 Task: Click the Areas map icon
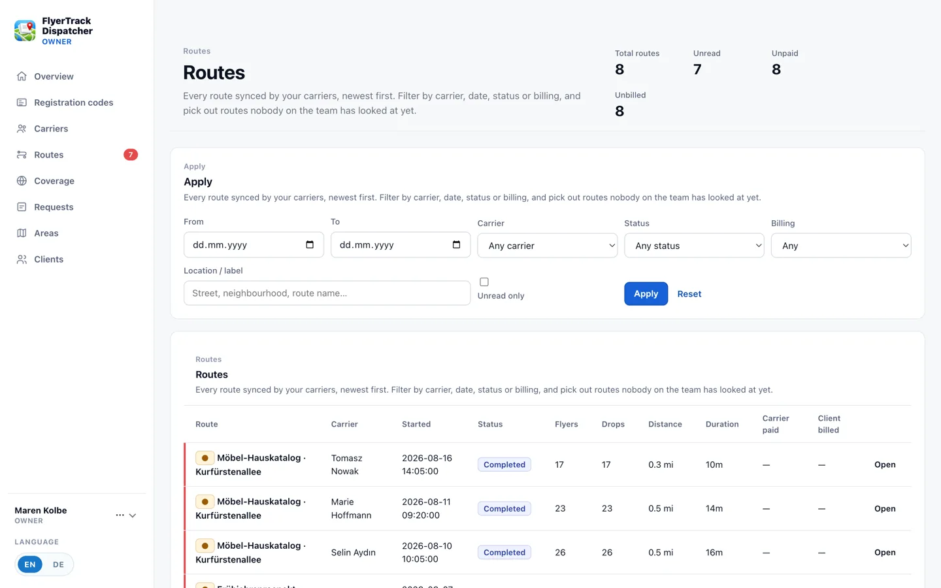click(22, 233)
